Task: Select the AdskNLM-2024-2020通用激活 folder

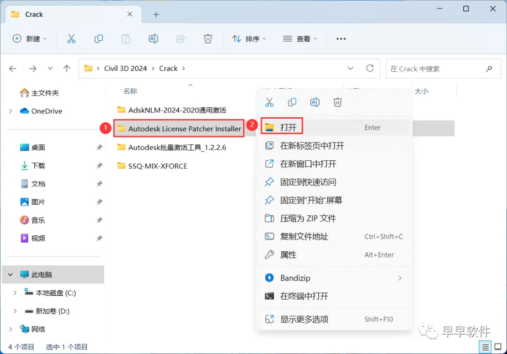Action: [x=172, y=110]
